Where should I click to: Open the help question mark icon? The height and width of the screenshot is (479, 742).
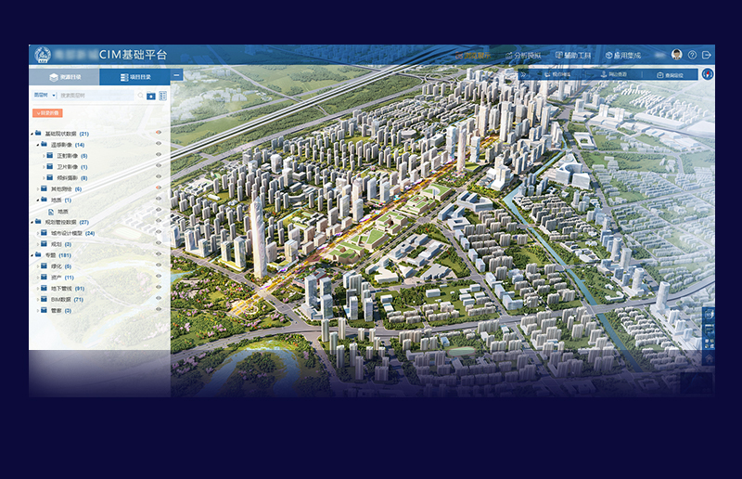[x=692, y=55]
